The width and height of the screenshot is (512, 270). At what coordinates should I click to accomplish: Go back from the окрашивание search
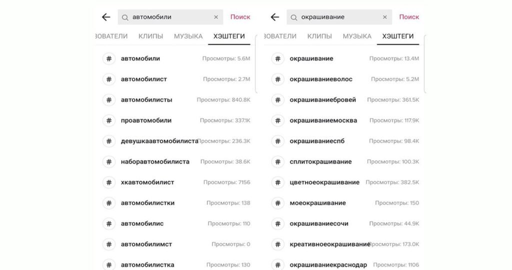coord(274,17)
